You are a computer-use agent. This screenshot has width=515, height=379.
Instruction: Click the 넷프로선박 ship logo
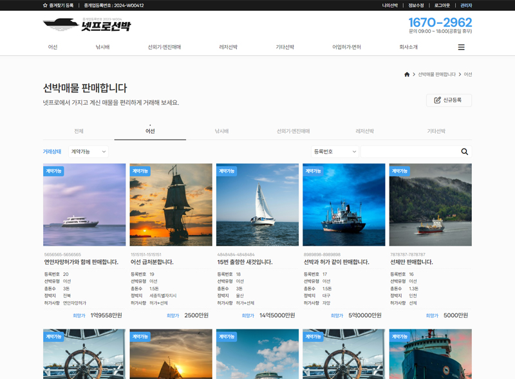[x=87, y=26]
